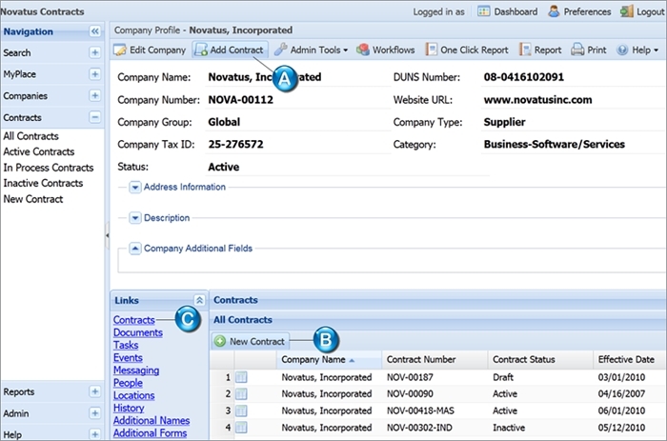Open the Locations link
The height and width of the screenshot is (441, 667).
coord(134,395)
